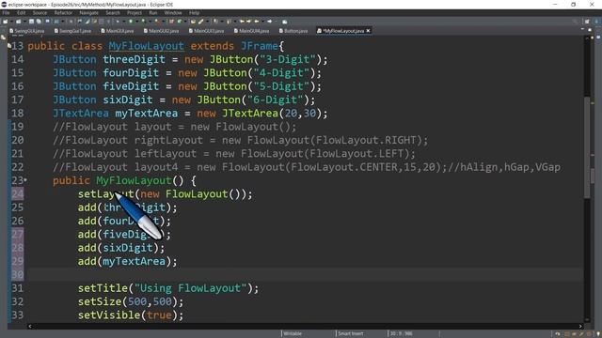Minimize the editor area

coord(582,29)
